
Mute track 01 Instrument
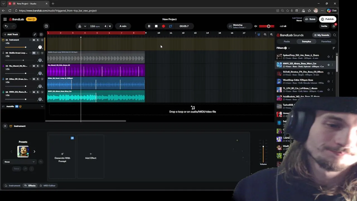point(34,40)
